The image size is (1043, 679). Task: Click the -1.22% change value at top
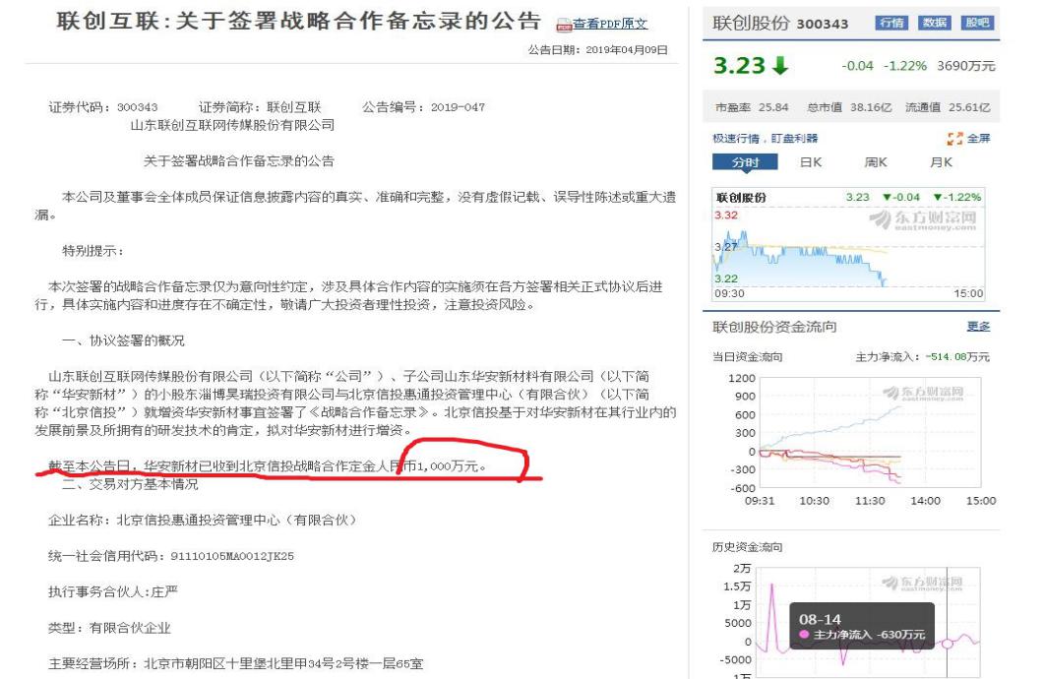(x=904, y=66)
